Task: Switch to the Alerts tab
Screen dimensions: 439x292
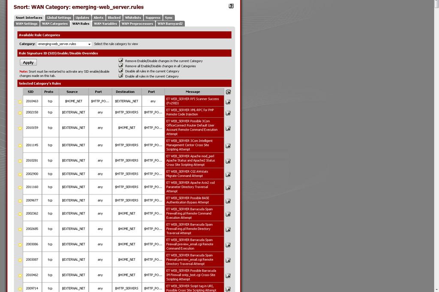Action: click(x=98, y=18)
